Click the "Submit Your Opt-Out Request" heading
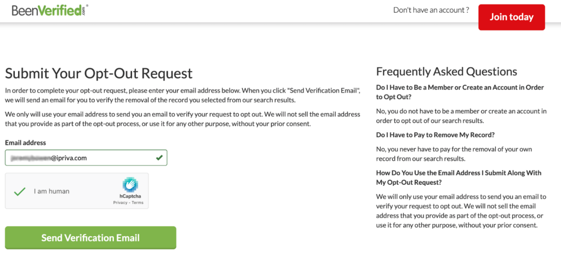Screen dimensions: 561x275 [x=99, y=73]
